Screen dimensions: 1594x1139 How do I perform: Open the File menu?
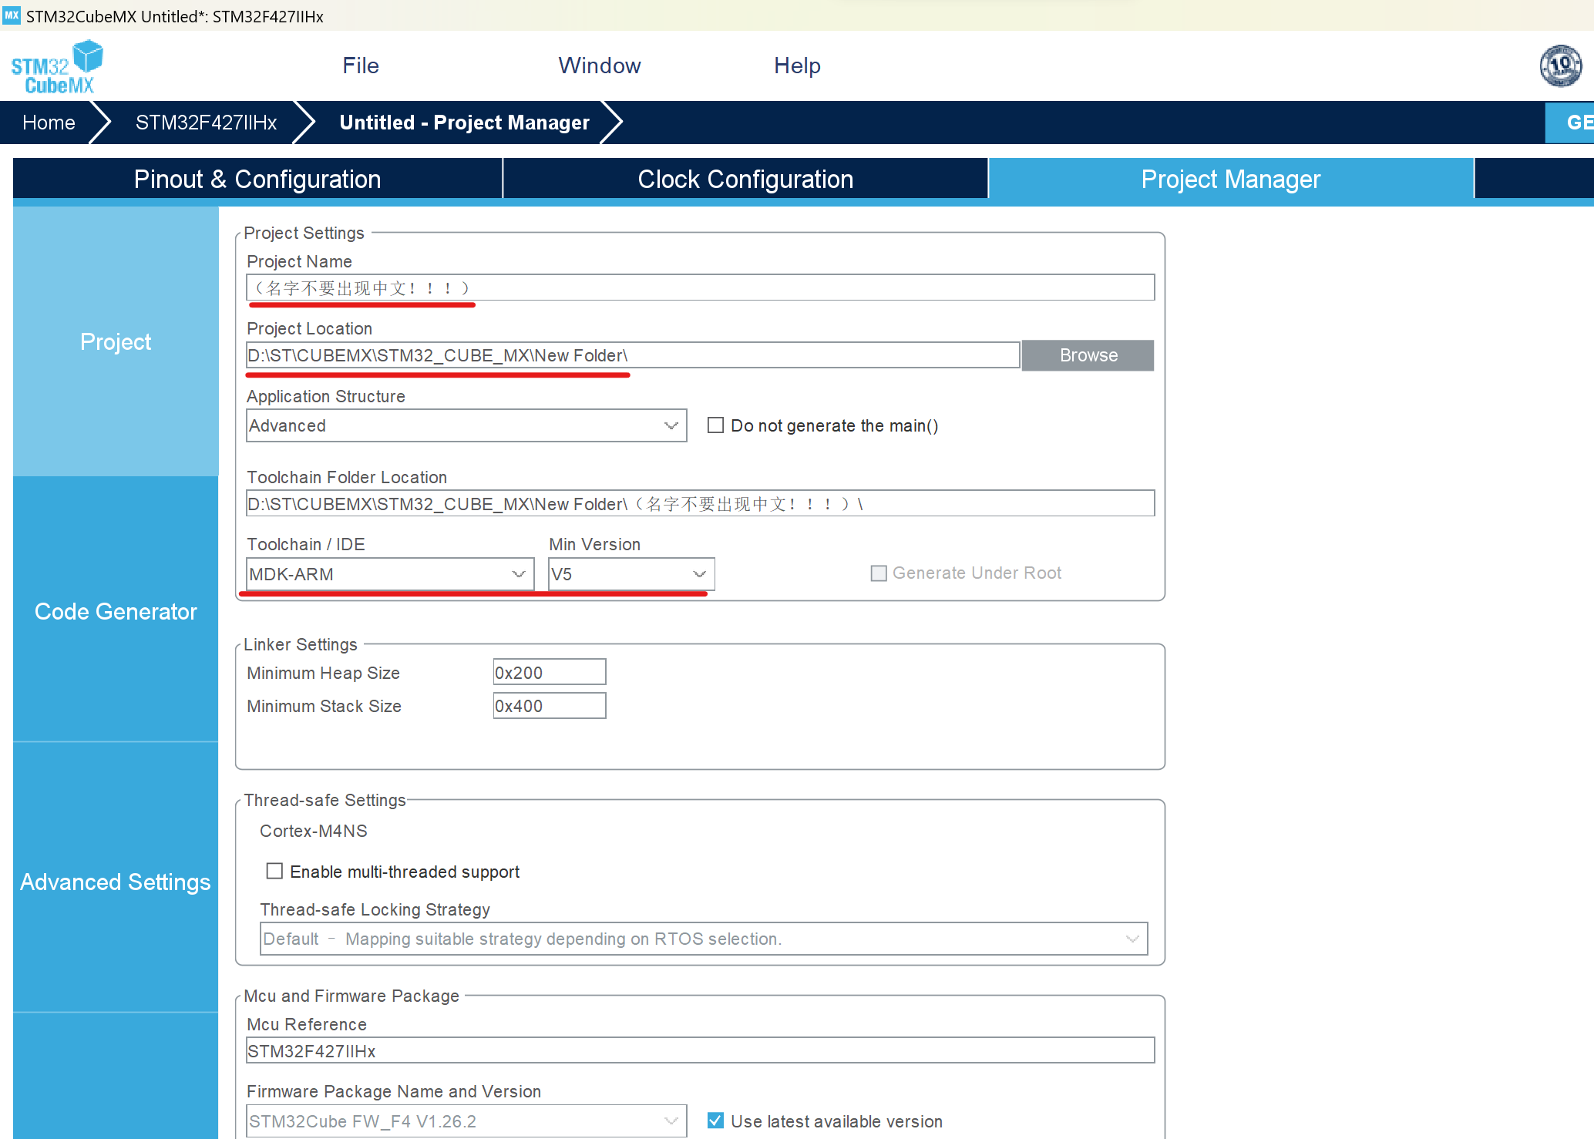361,66
